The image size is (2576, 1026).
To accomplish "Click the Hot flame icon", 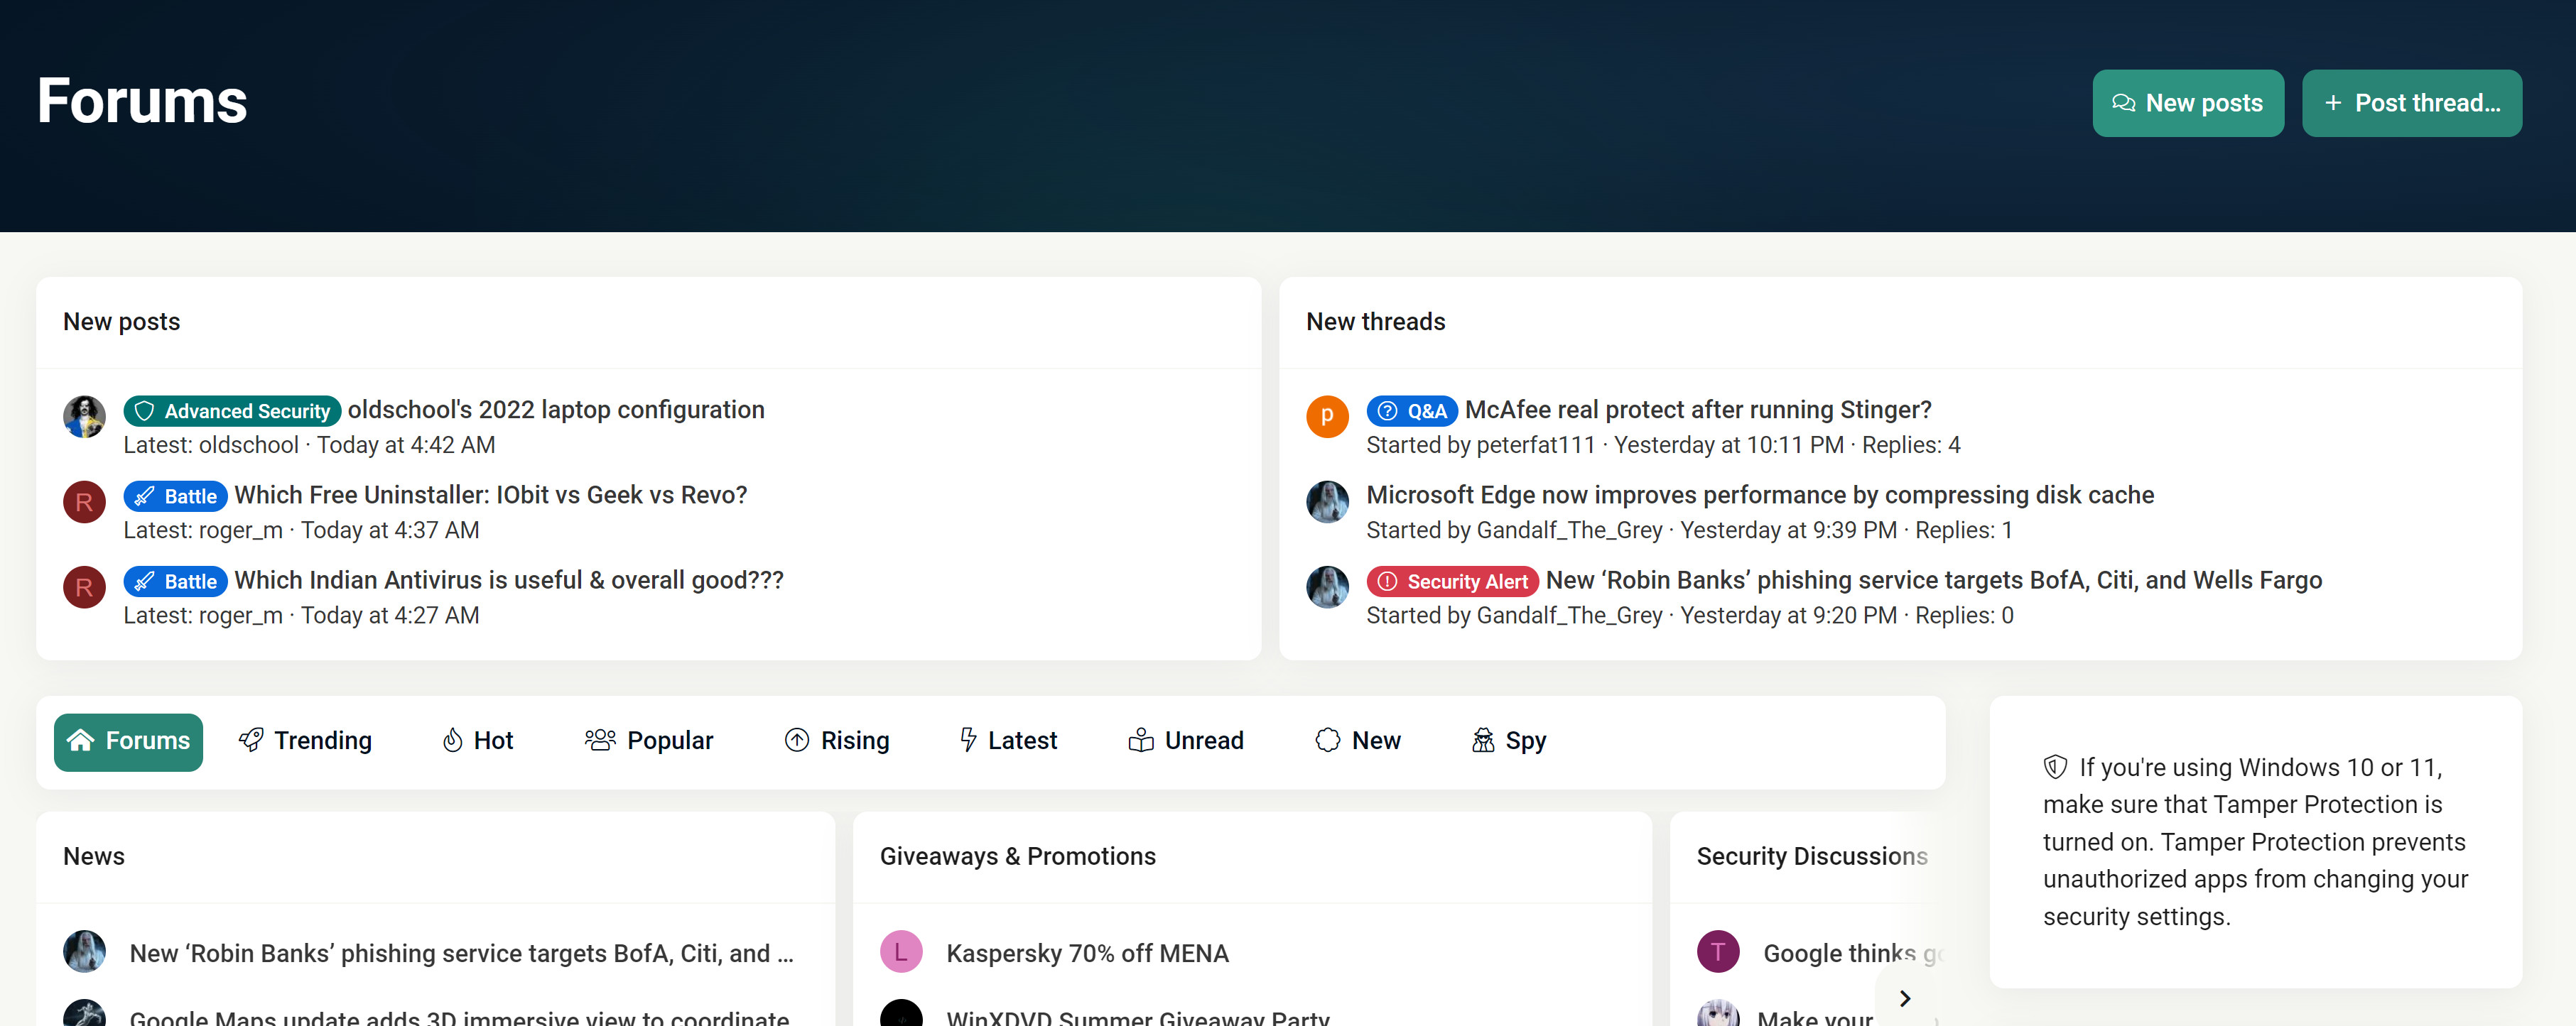I will [452, 739].
